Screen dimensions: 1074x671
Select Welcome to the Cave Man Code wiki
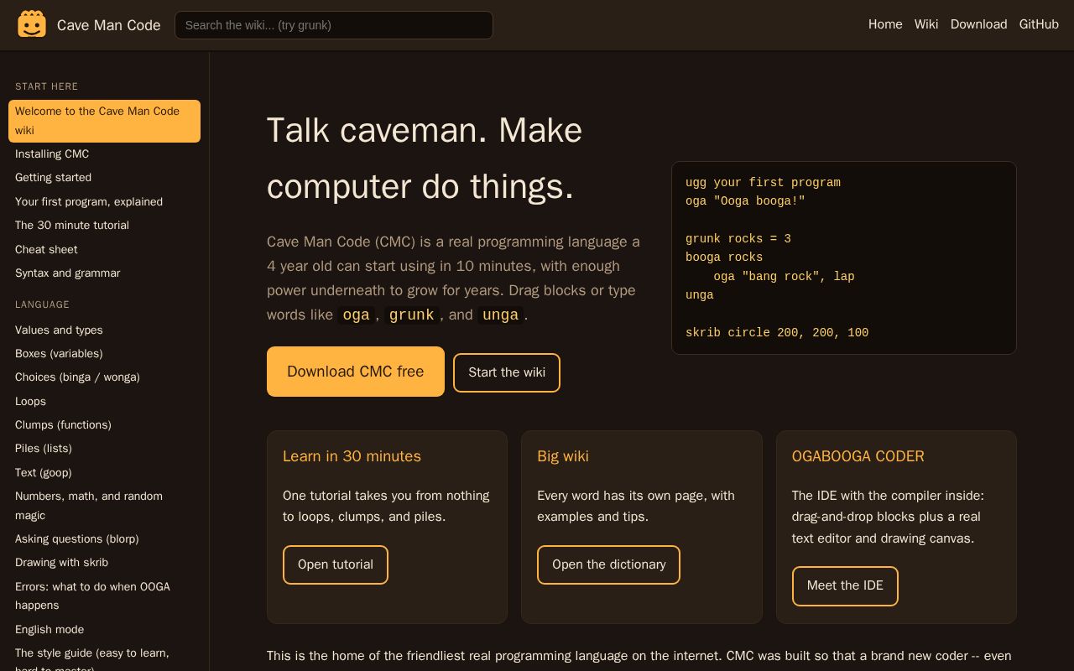104,121
